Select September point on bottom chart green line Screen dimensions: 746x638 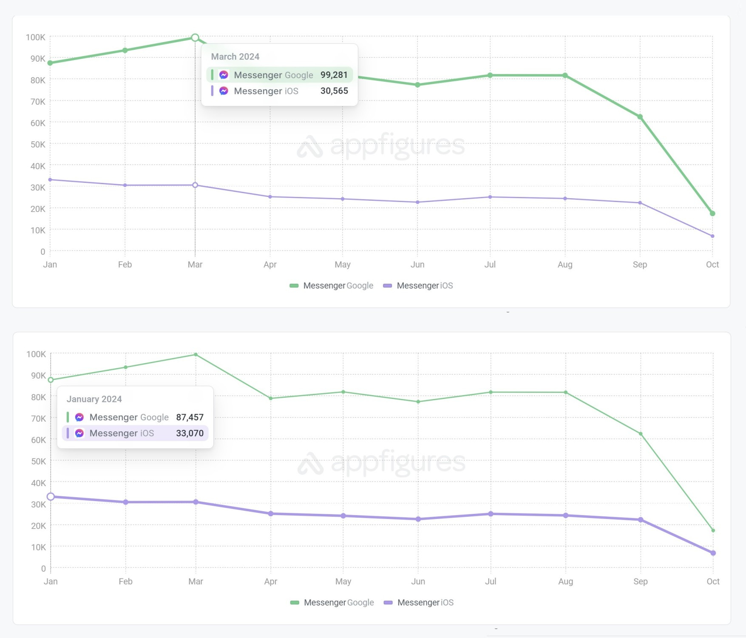[641, 434]
